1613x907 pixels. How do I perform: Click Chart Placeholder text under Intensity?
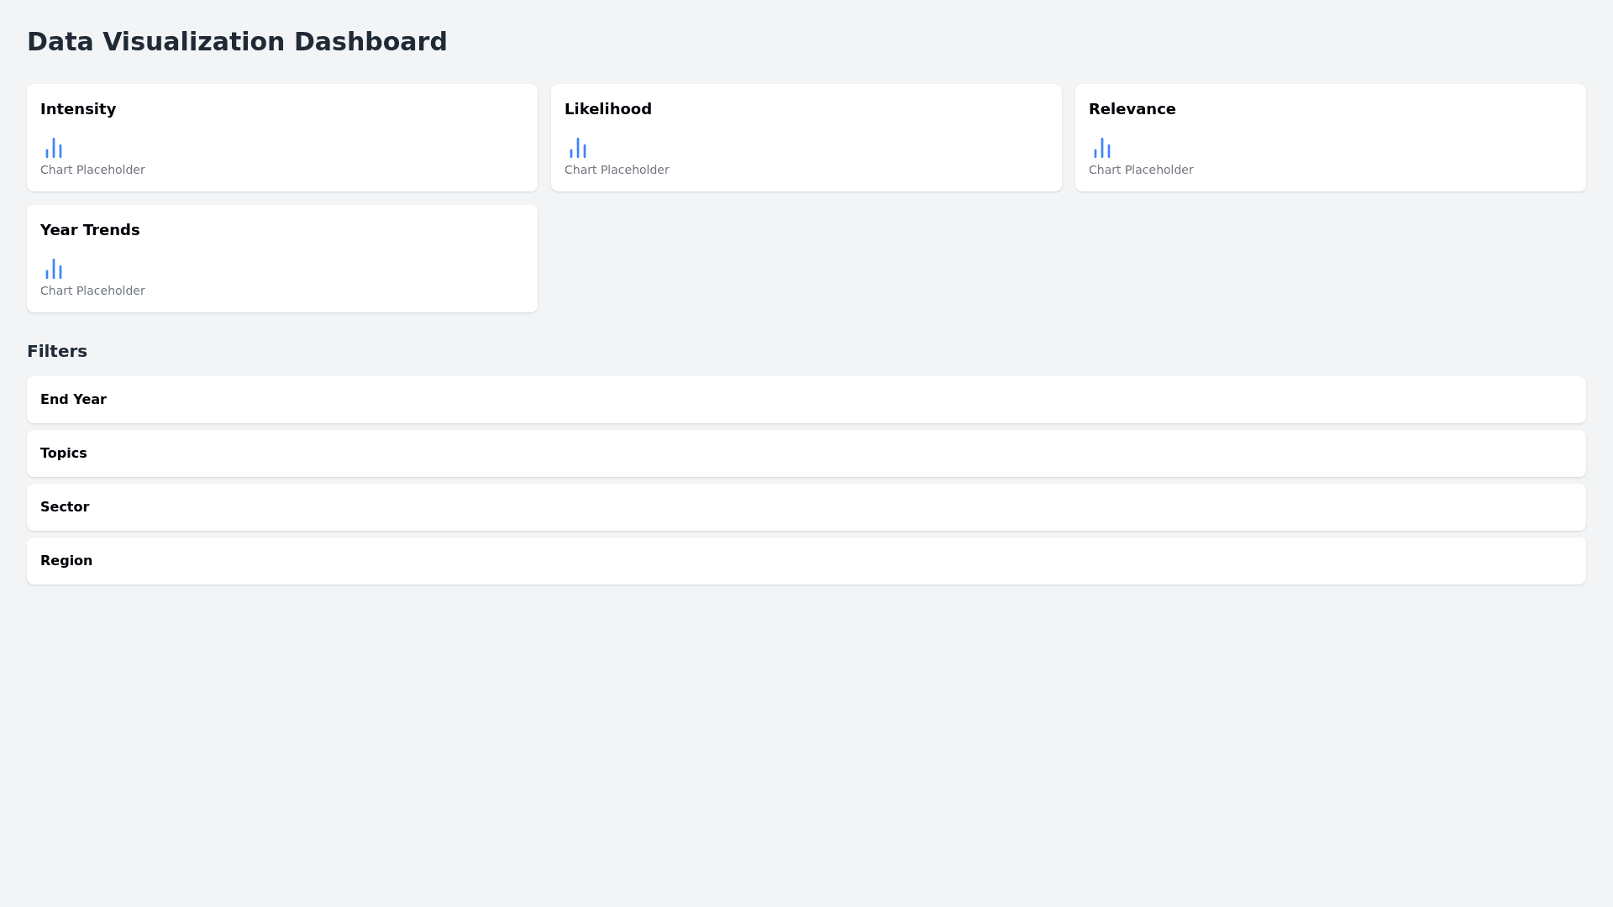pyautogui.click(x=92, y=170)
